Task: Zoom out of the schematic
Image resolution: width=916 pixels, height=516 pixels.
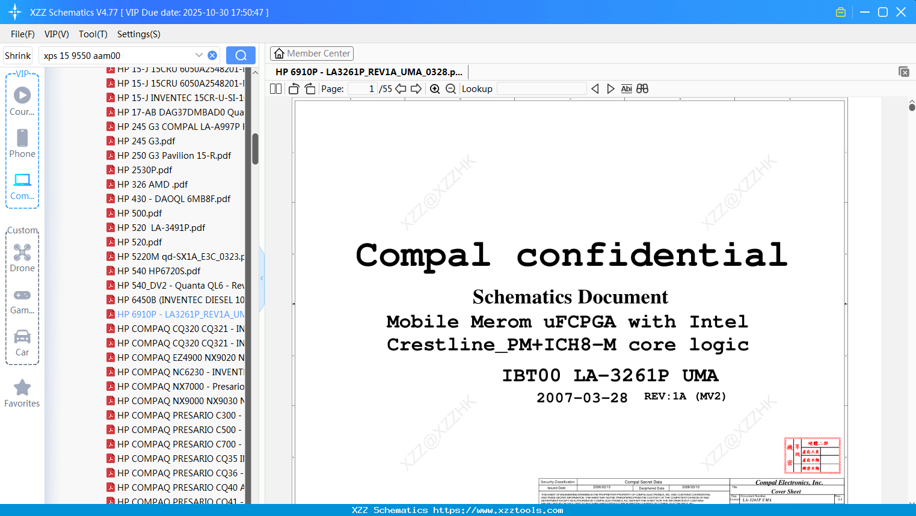Action: tap(450, 89)
